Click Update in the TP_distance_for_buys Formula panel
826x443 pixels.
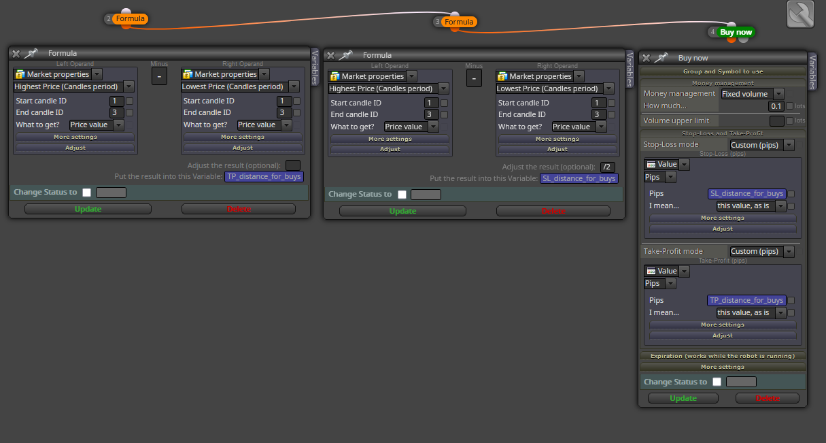pos(88,209)
